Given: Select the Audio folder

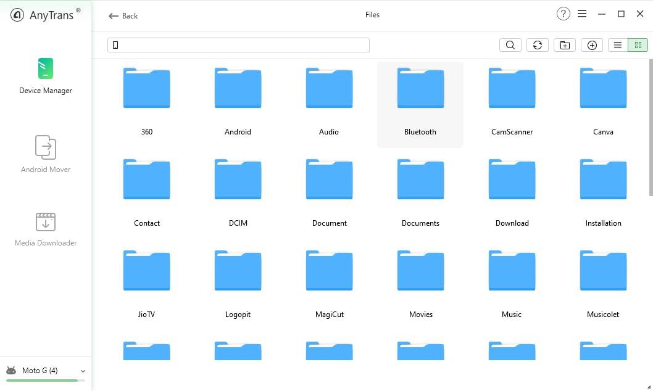Looking at the screenshot, I should point(329,102).
